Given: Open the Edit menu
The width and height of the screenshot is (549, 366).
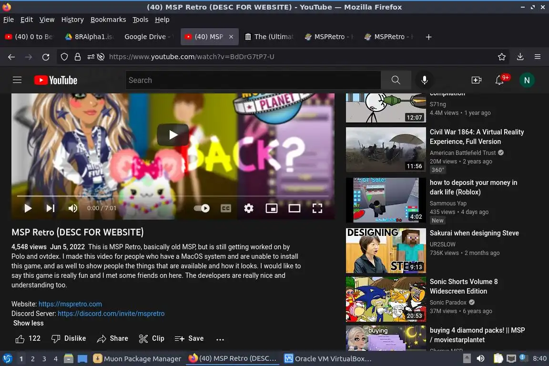Looking at the screenshot, I should coord(27,20).
